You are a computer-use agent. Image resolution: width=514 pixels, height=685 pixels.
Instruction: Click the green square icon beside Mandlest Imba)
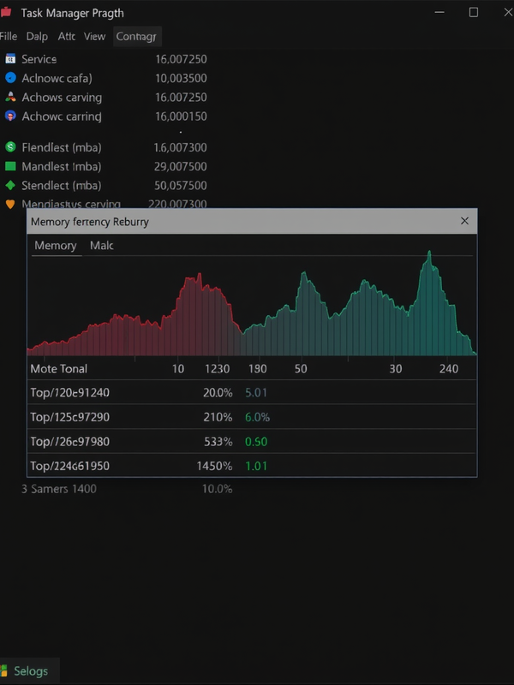coord(10,166)
